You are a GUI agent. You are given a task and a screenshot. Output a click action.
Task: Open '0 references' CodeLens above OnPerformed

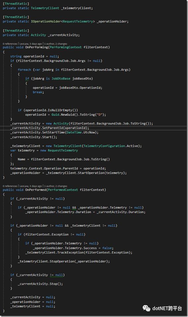(x=10, y=186)
